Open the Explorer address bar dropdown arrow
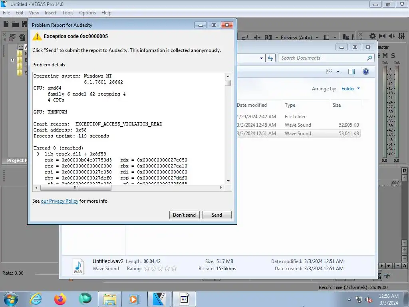Screen dimensions: 409x307 click(261, 58)
